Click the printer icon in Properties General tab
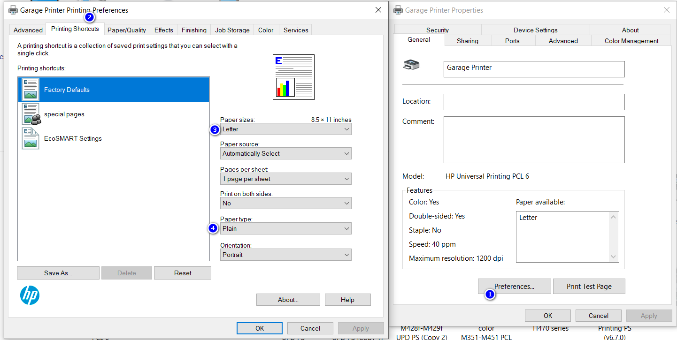 coord(411,65)
